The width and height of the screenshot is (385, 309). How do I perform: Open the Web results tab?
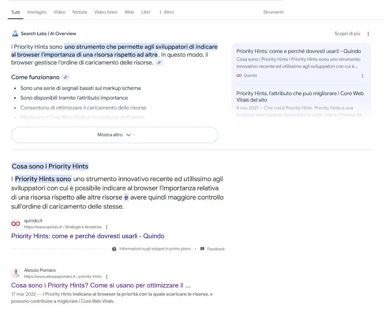tap(129, 12)
